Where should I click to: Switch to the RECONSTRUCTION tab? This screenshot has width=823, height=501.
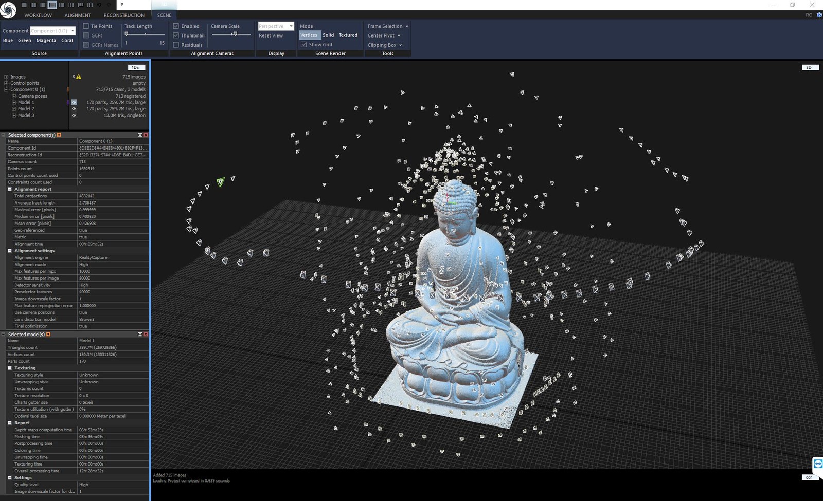tap(123, 15)
